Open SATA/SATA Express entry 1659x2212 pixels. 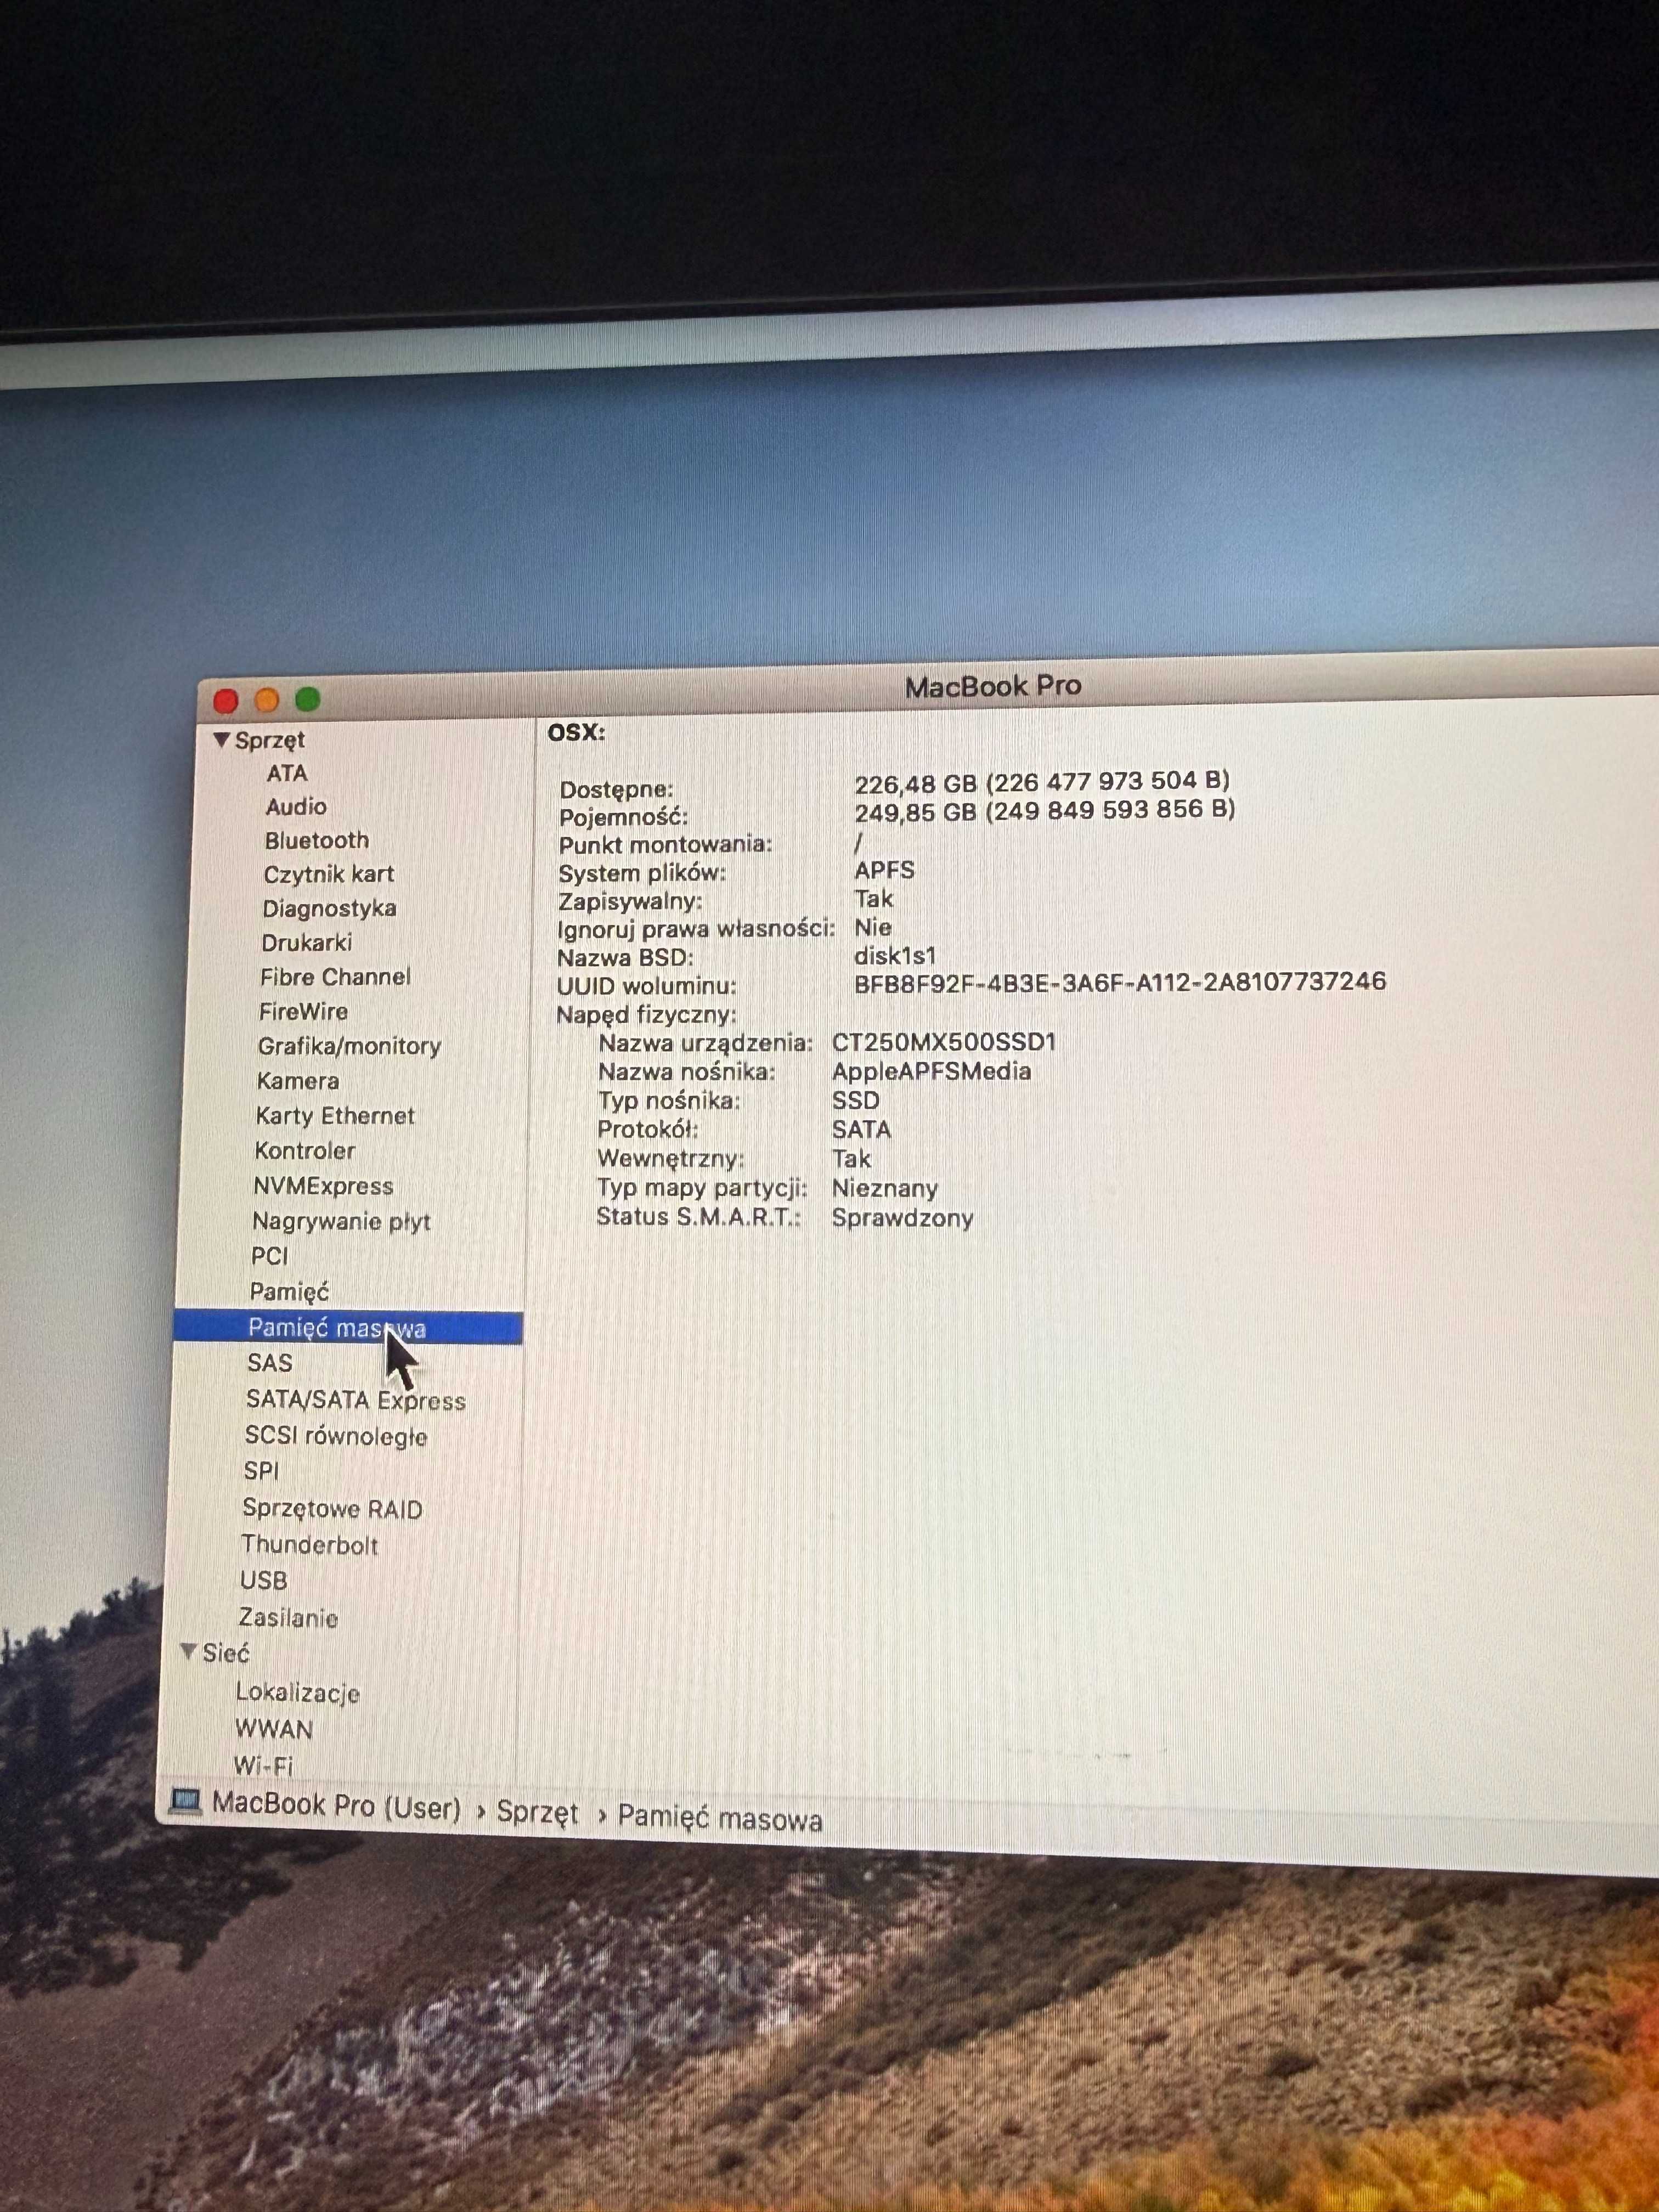[355, 1400]
